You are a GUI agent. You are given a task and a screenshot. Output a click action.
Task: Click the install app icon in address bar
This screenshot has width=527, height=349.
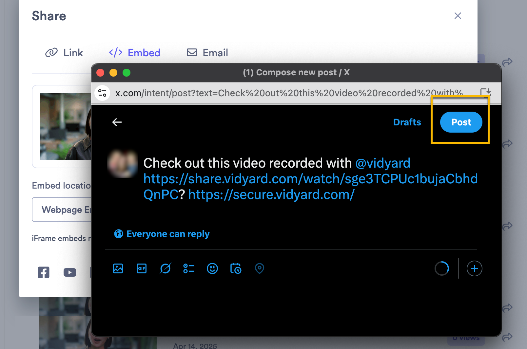coord(485,93)
